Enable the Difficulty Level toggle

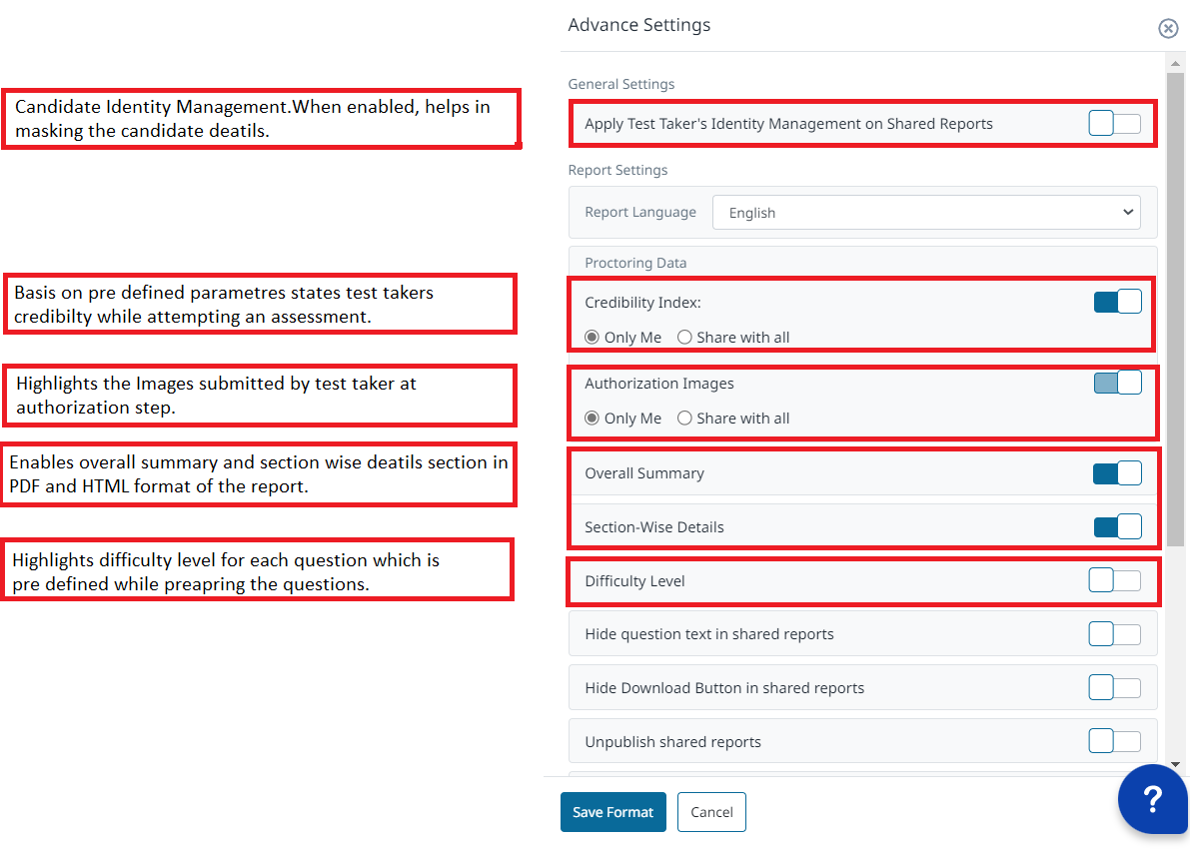(1114, 581)
